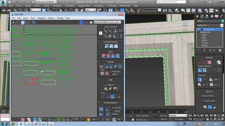225x126 pixels.
Task: Select the Freeform mode tool in Edit UVWs
Action: click(x=27, y=22)
